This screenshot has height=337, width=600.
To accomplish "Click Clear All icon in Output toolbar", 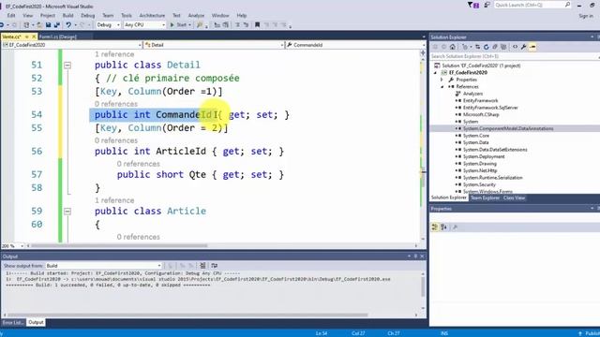I will pyautogui.click(x=202, y=266).
